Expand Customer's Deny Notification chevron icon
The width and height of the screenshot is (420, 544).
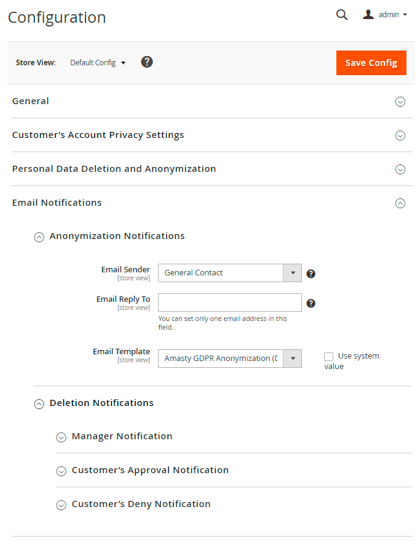click(x=61, y=505)
